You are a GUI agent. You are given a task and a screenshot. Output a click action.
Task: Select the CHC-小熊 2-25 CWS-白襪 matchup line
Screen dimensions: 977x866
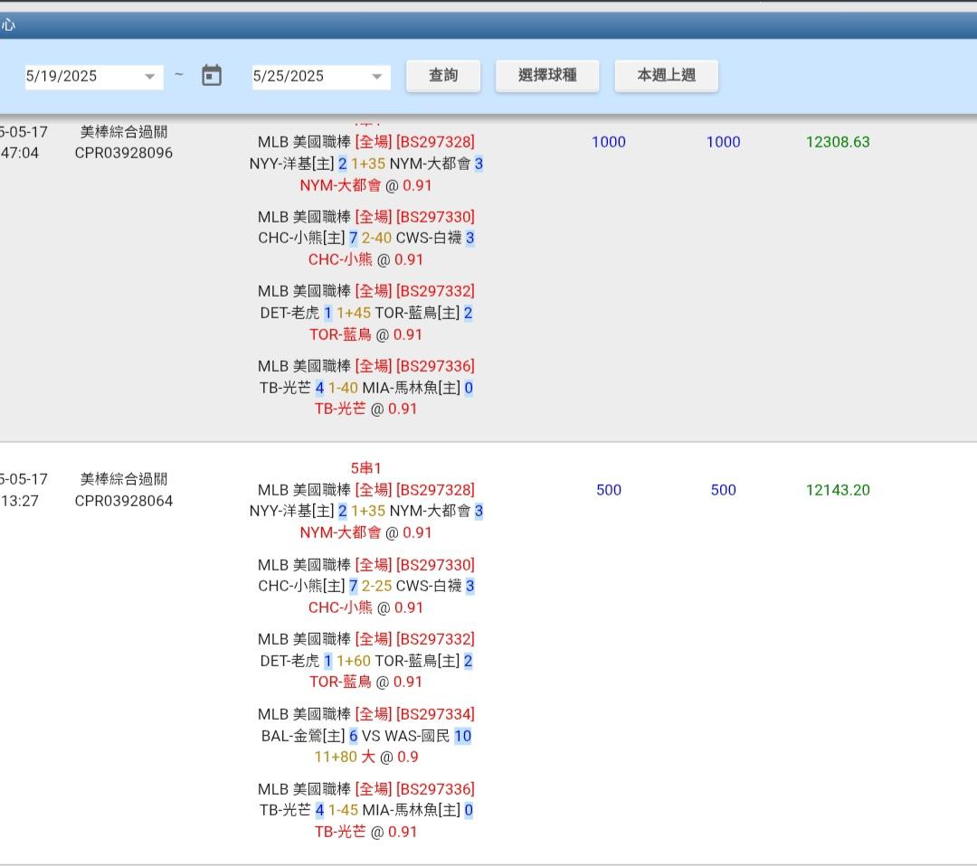pos(366,586)
